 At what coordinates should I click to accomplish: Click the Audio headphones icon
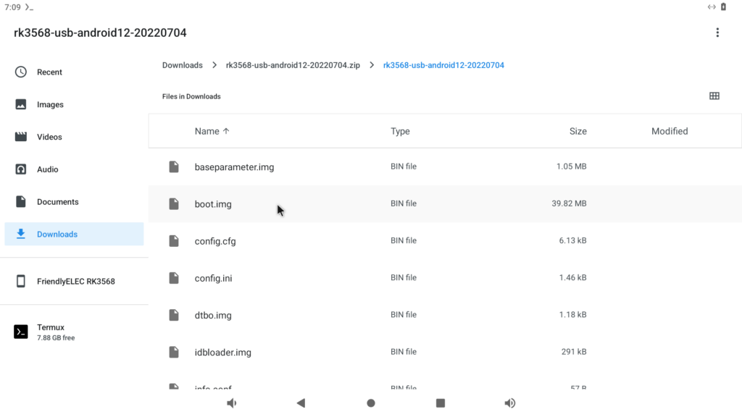(21, 169)
